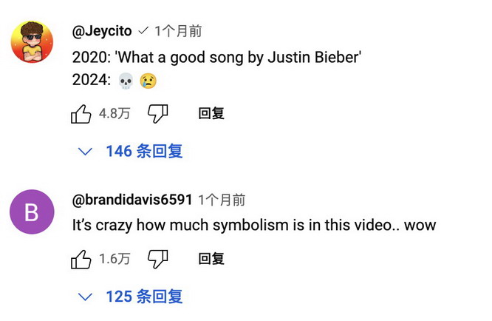
Task: Click the verified checkmark beside @Jeycito
Action: click(144, 31)
